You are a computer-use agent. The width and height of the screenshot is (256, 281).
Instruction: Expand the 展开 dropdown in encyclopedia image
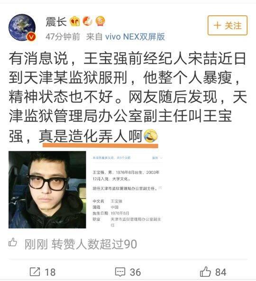click(157, 158)
